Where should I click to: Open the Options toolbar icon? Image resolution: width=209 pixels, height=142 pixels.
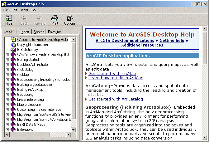click(69, 18)
